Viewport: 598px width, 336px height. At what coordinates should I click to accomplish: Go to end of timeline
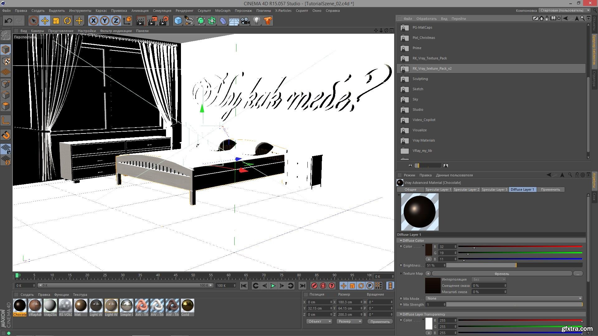(302, 286)
